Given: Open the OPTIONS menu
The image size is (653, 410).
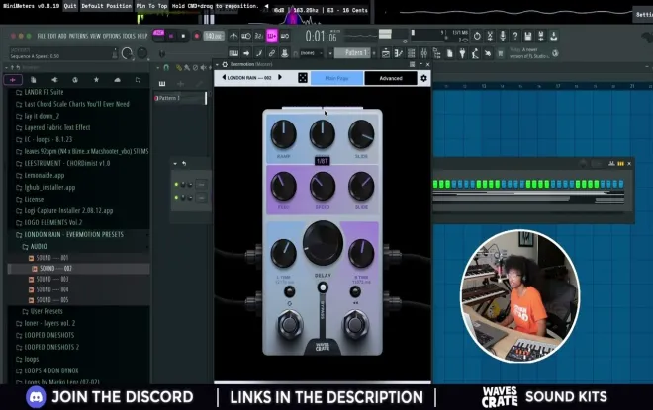Looking at the screenshot, I should (112, 36).
